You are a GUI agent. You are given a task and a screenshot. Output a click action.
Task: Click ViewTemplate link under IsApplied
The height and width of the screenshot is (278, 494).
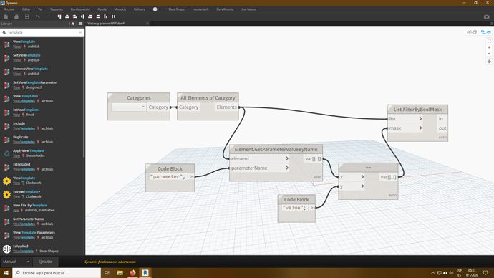tap(23, 251)
